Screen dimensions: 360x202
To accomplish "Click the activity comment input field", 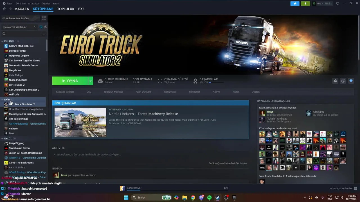I will point(150,155).
